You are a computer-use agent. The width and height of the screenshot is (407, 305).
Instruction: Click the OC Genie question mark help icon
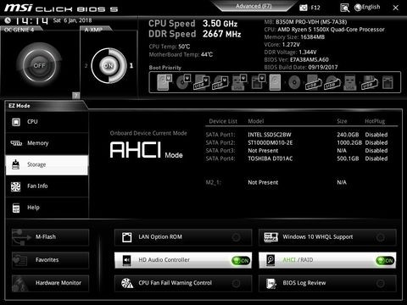75,96
